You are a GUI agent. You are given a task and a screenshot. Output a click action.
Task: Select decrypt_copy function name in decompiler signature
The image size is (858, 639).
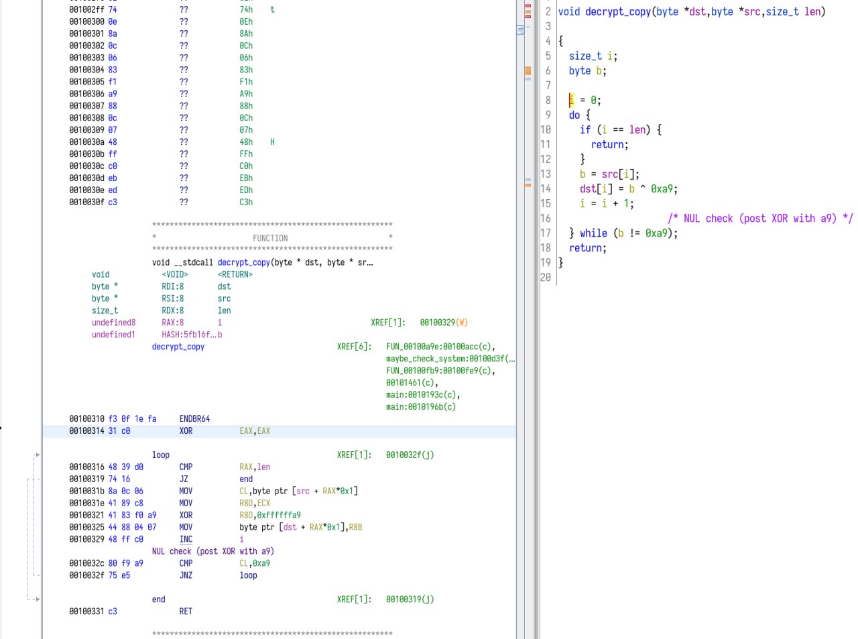617,12
